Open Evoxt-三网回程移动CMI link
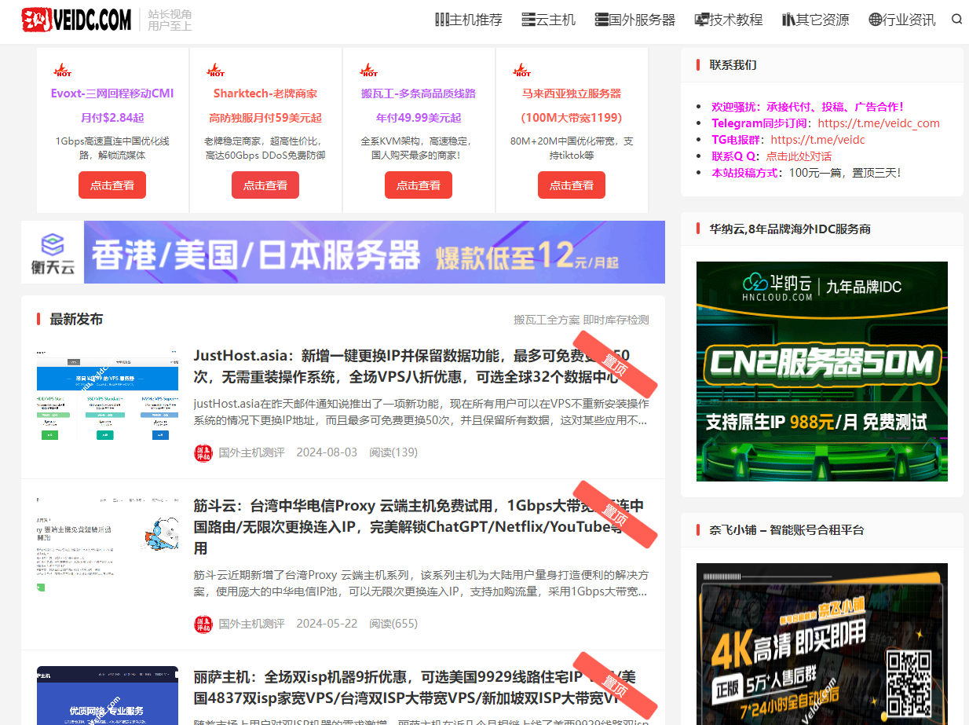969x725 pixels. 112,93
